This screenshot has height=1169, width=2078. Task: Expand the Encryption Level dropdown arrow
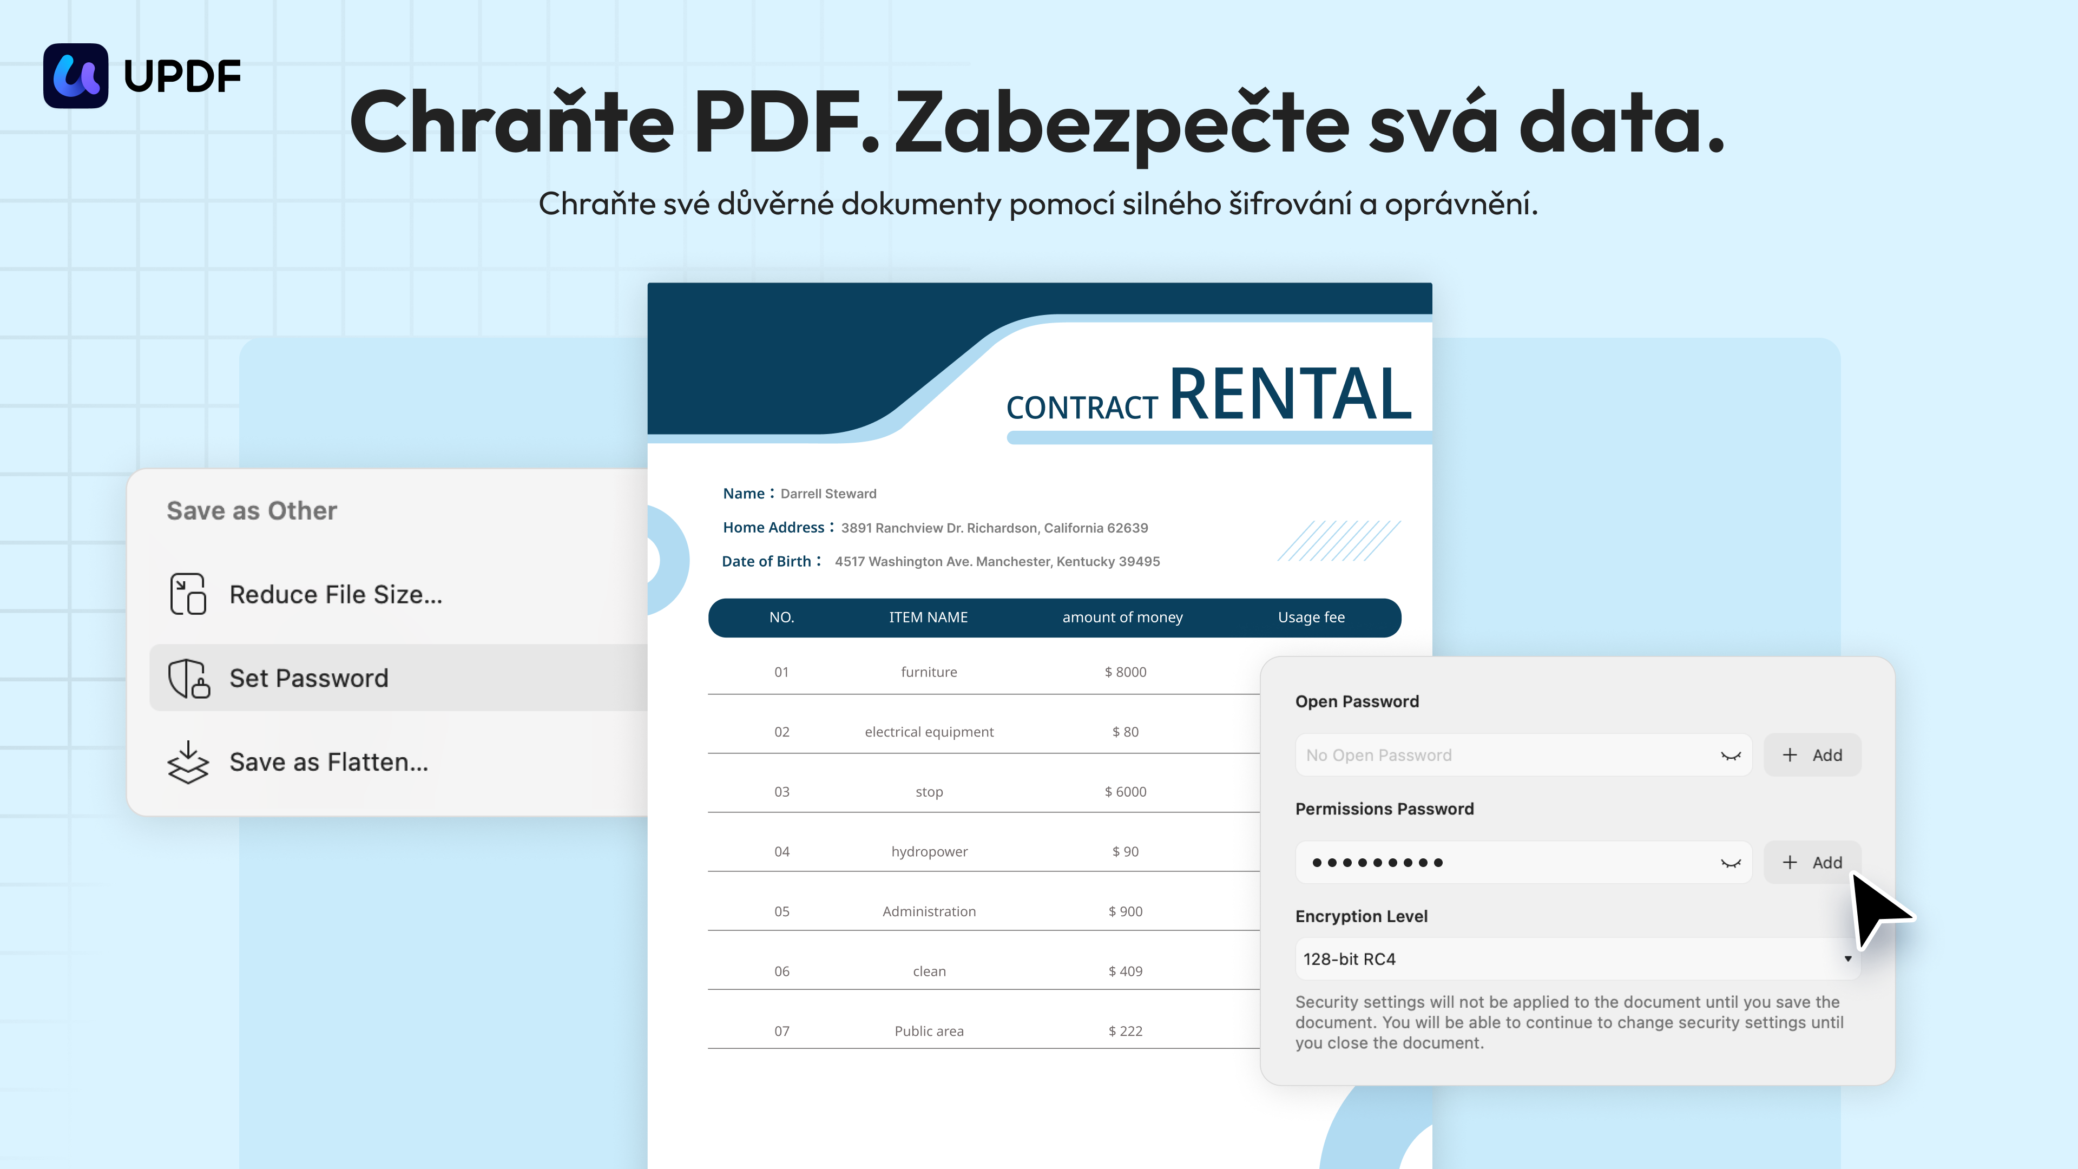[1847, 959]
